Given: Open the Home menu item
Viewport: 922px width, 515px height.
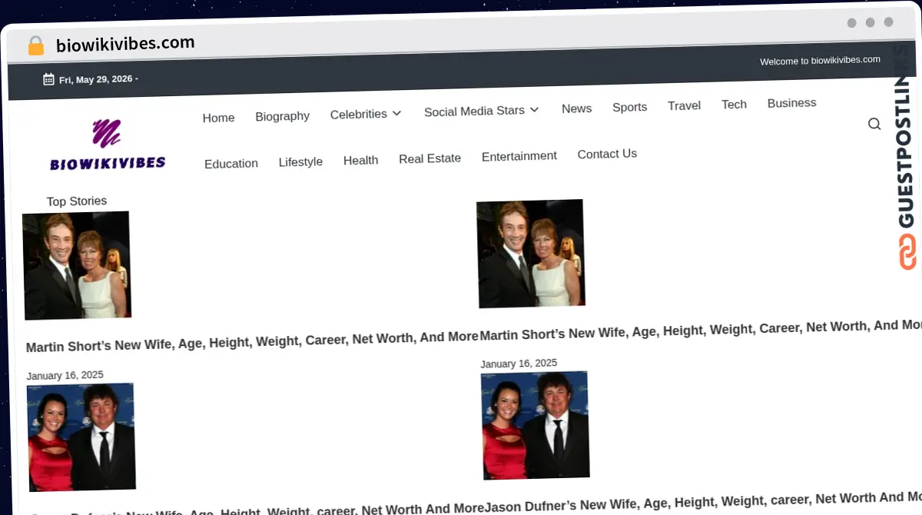Looking at the screenshot, I should pos(218,118).
